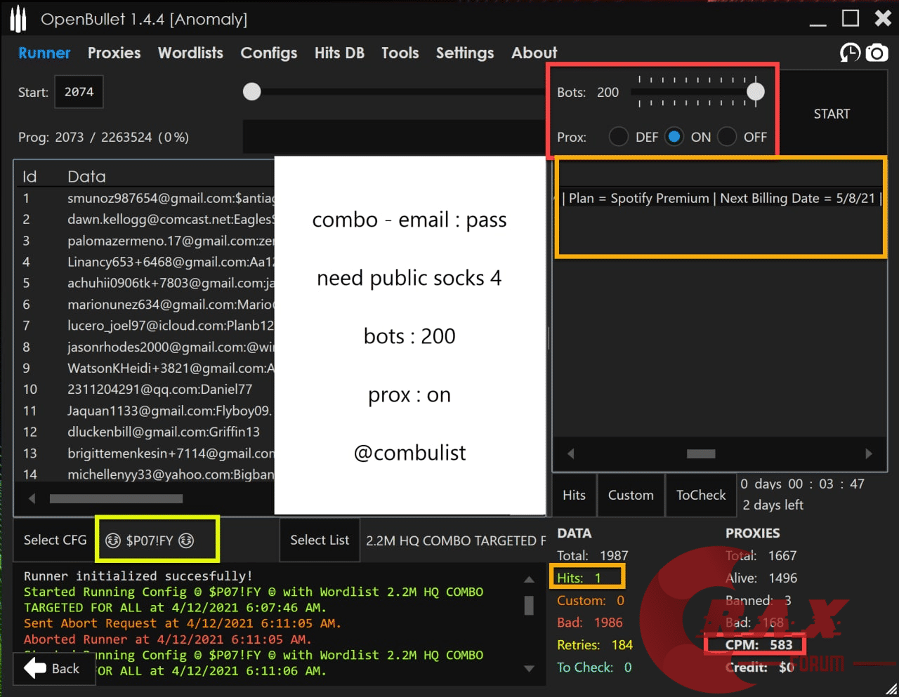Open the Configs tab
899x697 pixels.
(269, 53)
